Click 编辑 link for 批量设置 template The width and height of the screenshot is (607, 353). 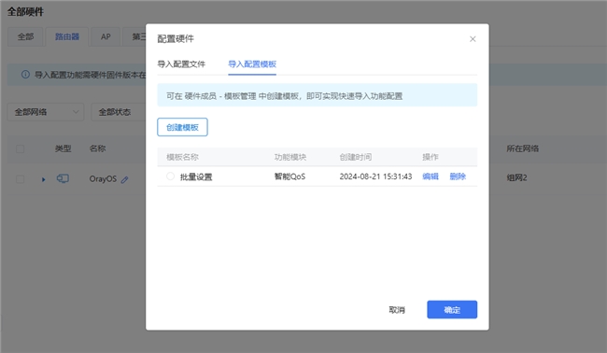[x=431, y=176]
